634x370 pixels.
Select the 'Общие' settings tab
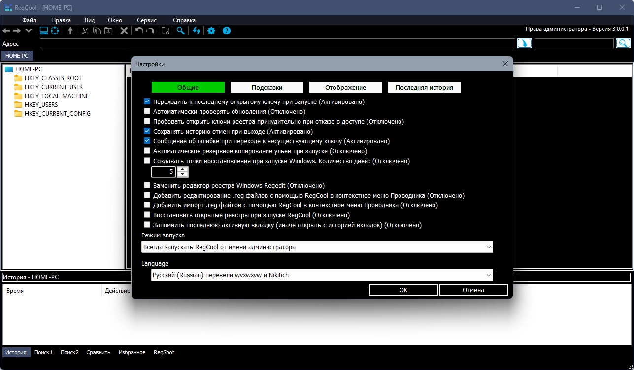pyautogui.click(x=188, y=87)
